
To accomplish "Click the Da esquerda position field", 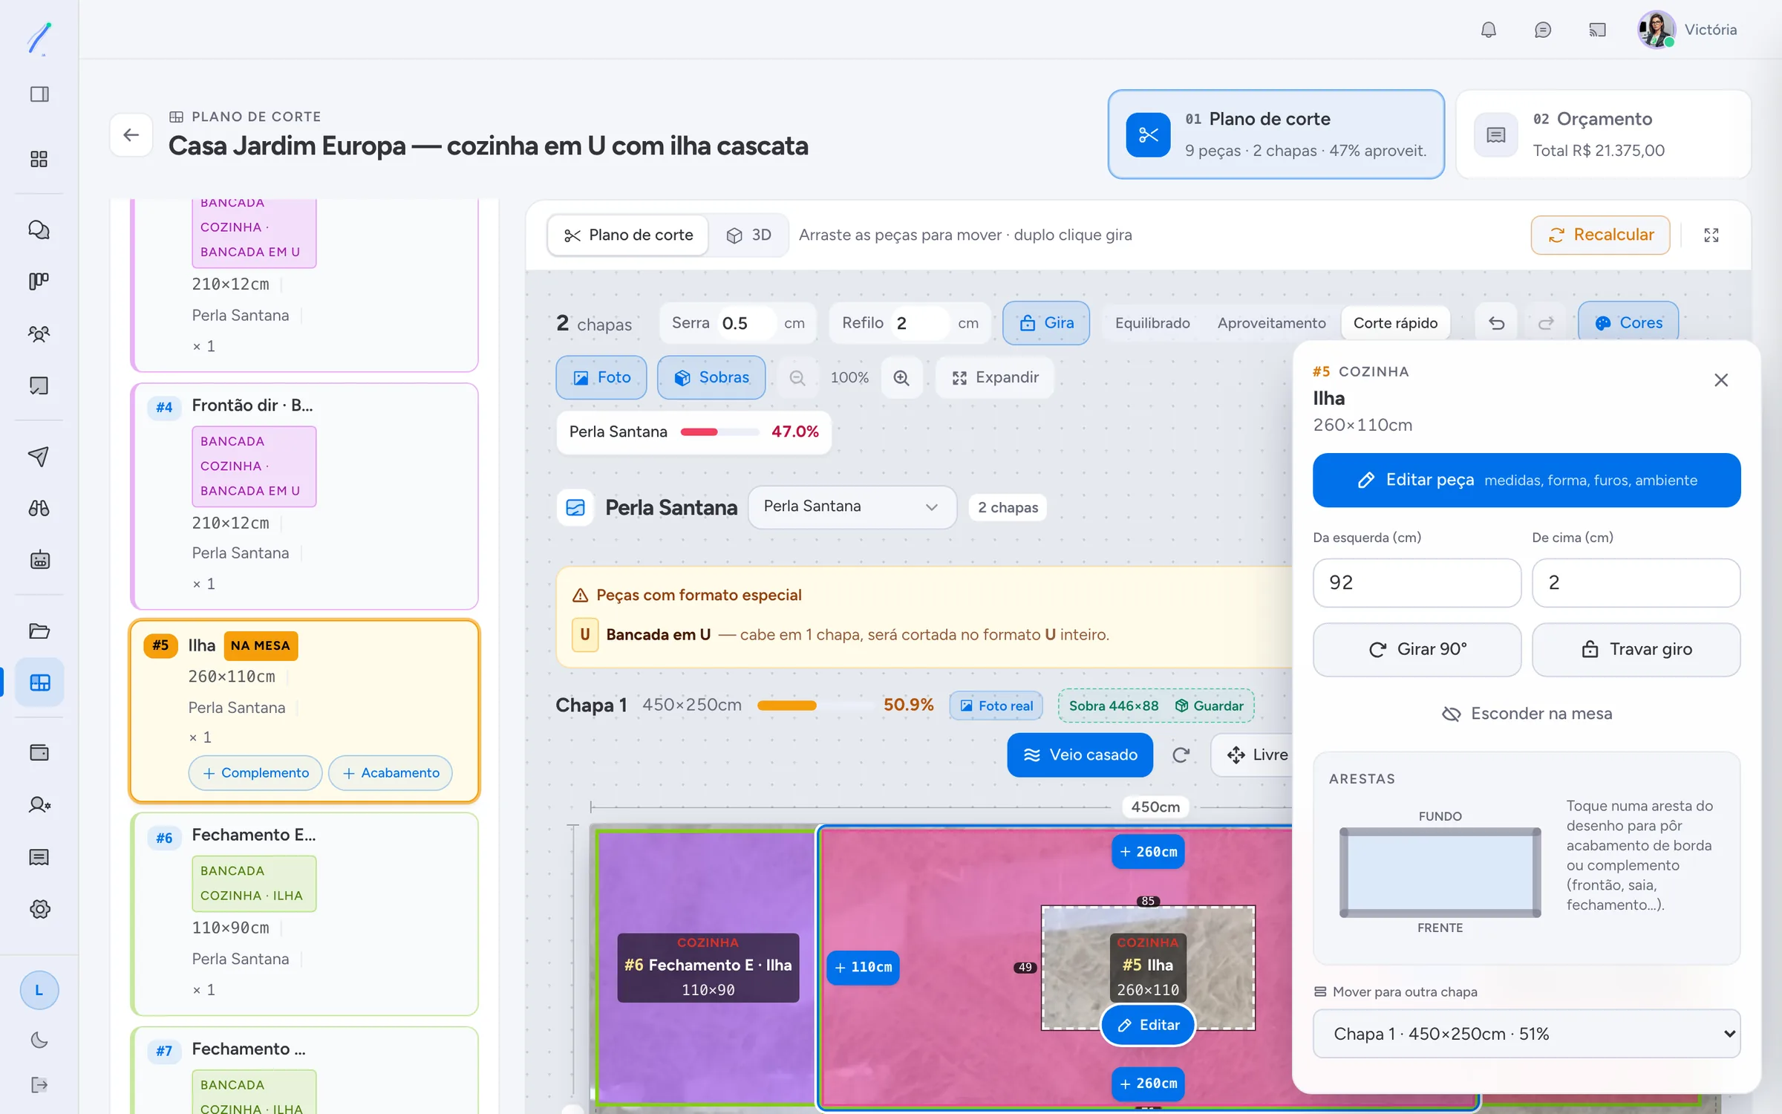I will point(1417,583).
